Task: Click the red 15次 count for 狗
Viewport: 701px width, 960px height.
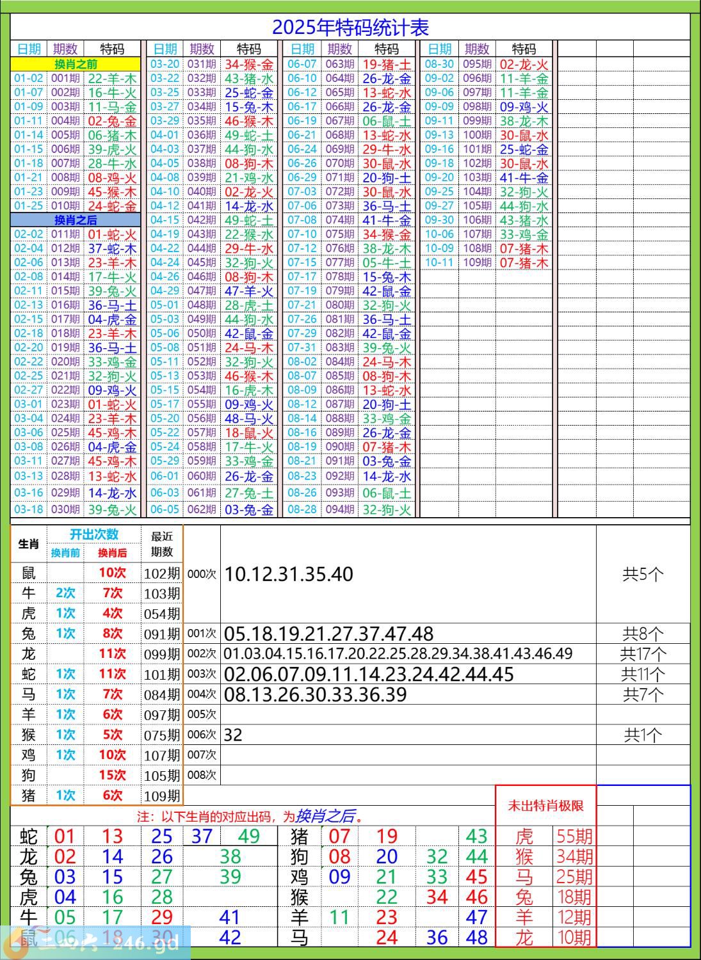Action: coord(112,775)
